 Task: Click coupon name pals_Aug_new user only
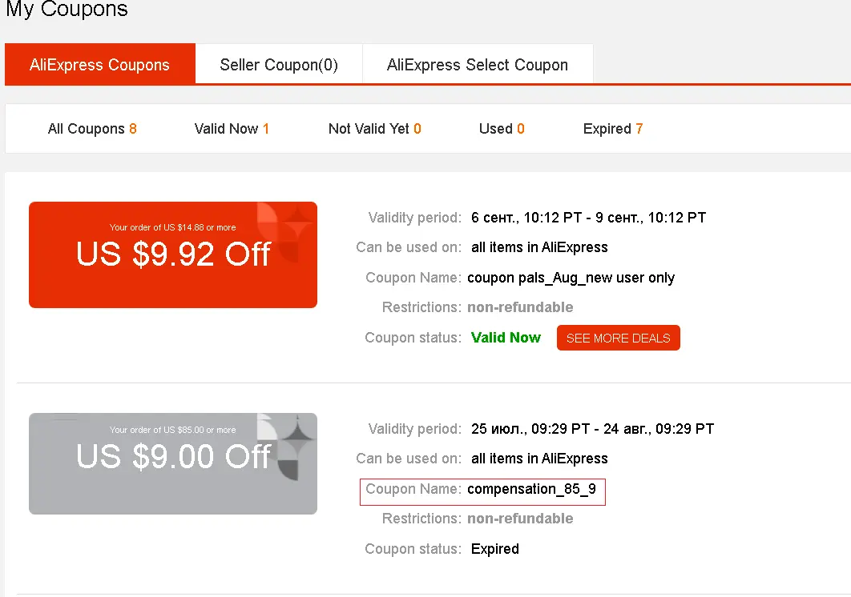pos(571,278)
